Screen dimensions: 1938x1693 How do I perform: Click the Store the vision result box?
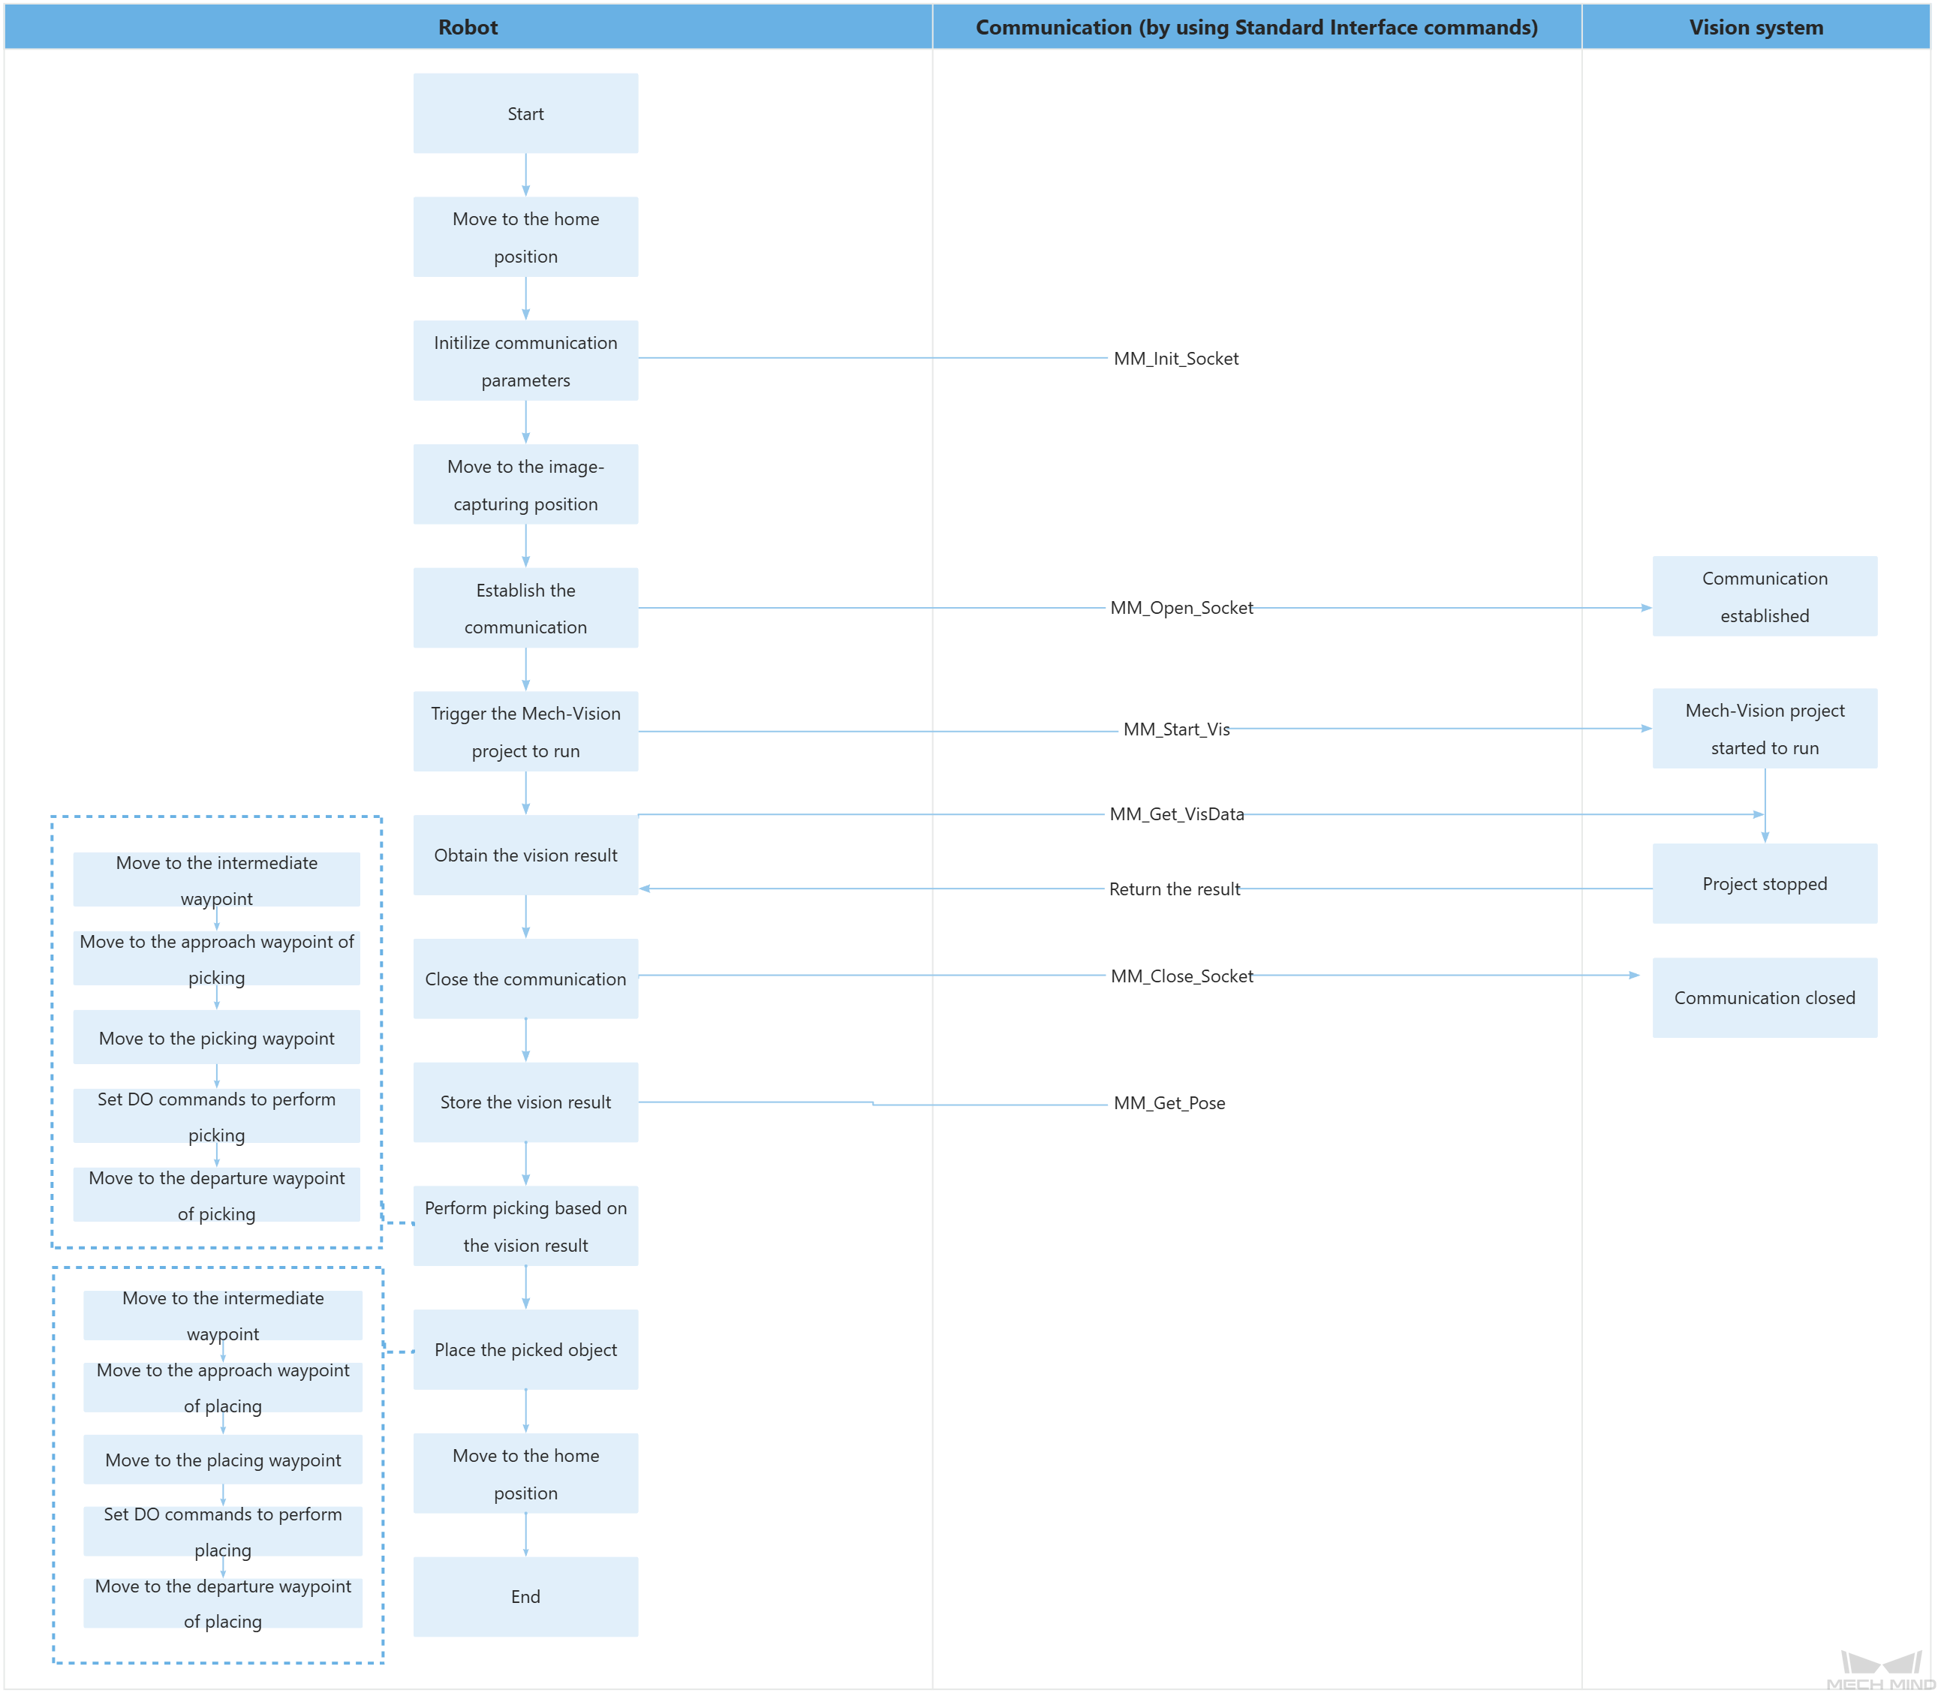525,1102
